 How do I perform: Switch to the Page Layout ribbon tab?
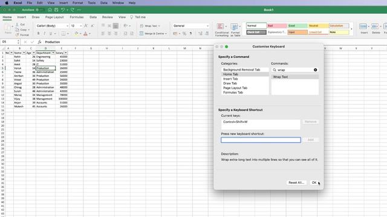pos(54,17)
